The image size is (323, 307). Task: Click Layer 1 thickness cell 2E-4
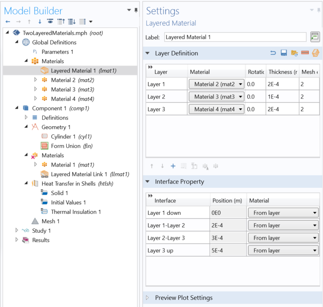(x=283, y=84)
